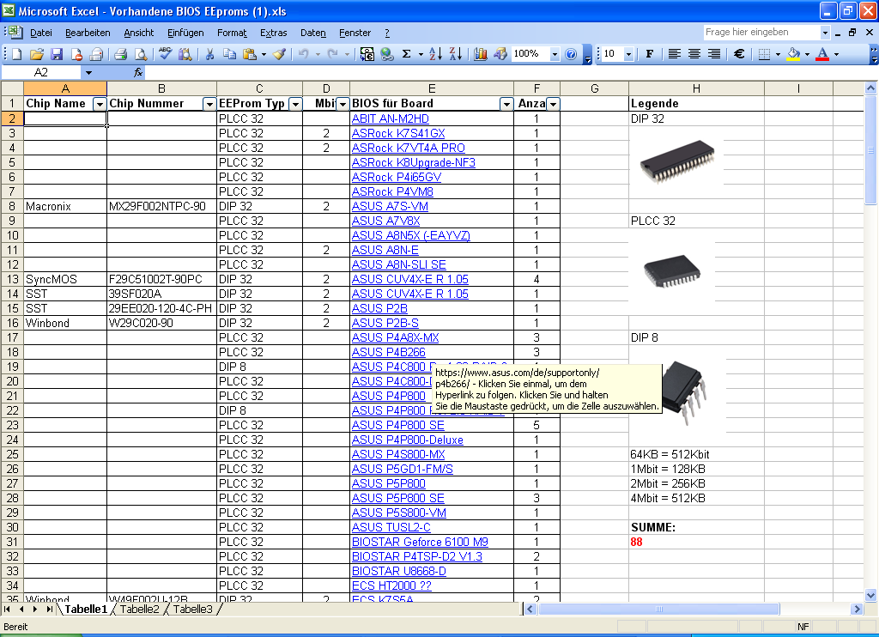Click the Copy icon

(229, 54)
